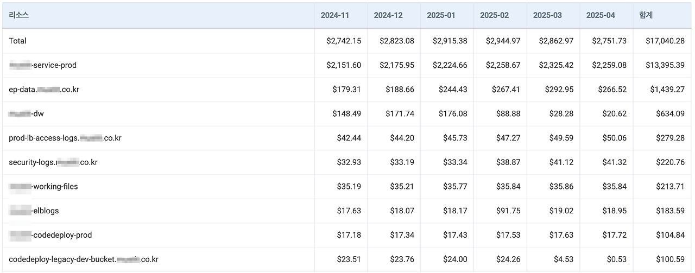This screenshot has height=273, width=695.
Task: Click the prod-lb-access-logs resource name
Action: [x=65, y=138]
